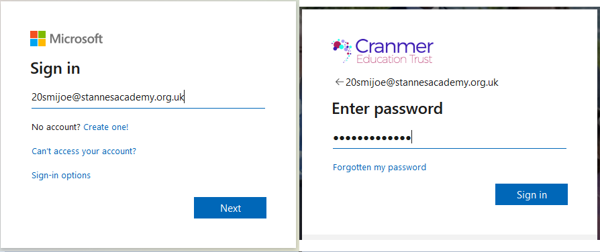Click the blue Next button
Screen dimensions: 600x252
230,208
